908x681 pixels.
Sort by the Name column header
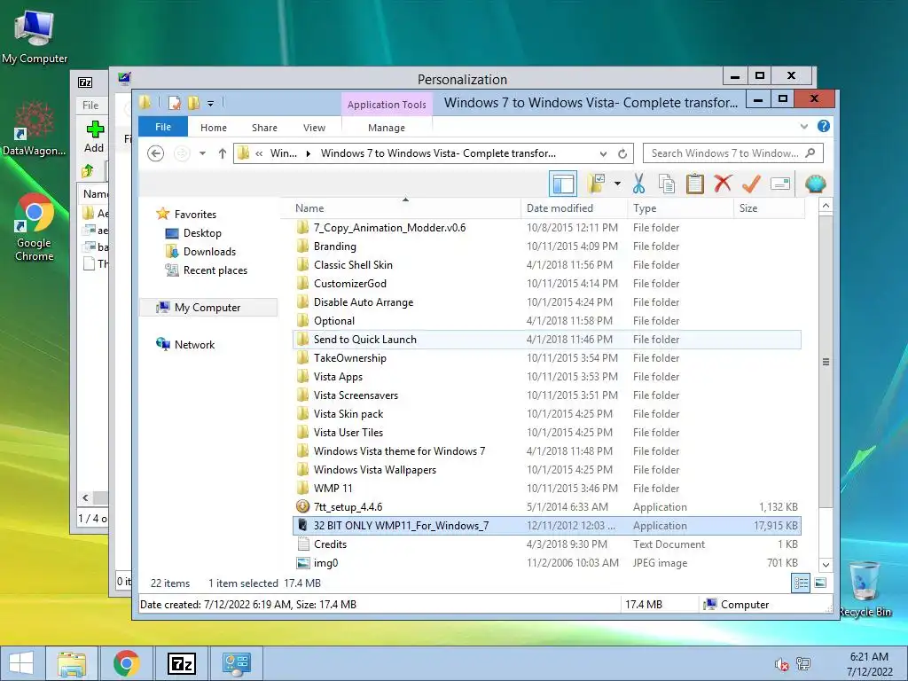click(x=400, y=207)
